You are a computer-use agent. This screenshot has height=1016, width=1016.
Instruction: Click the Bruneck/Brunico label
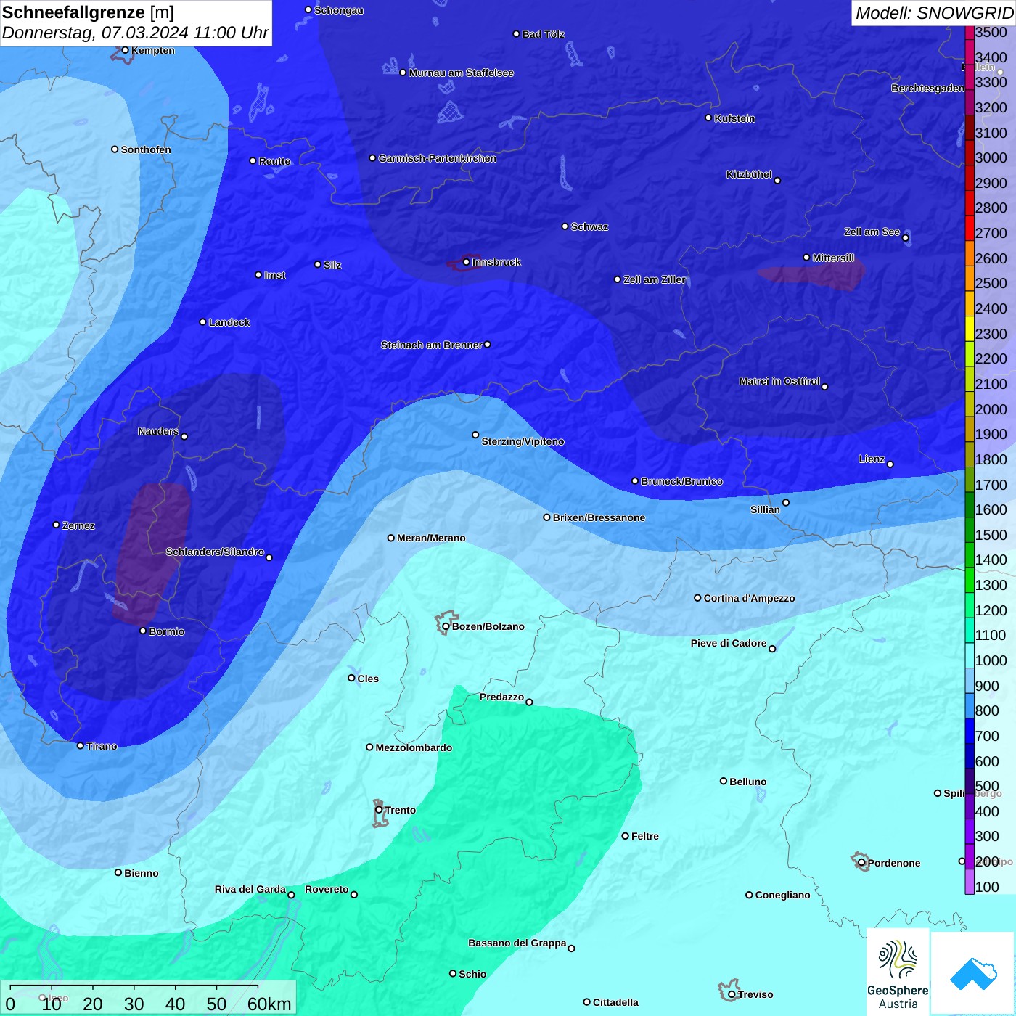tap(681, 481)
